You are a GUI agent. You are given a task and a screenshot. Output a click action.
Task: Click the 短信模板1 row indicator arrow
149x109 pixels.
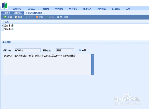[x=2, y=26]
